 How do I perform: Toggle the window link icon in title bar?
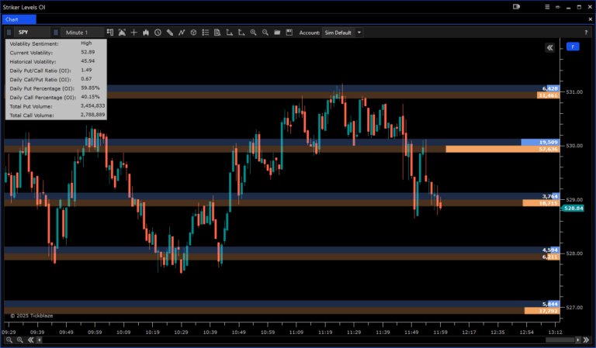point(516,6)
